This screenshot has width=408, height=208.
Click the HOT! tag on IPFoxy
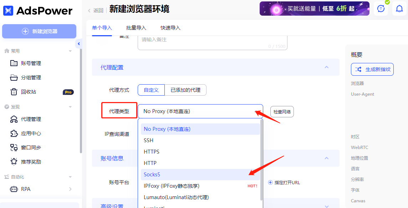click(x=252, y=186)
